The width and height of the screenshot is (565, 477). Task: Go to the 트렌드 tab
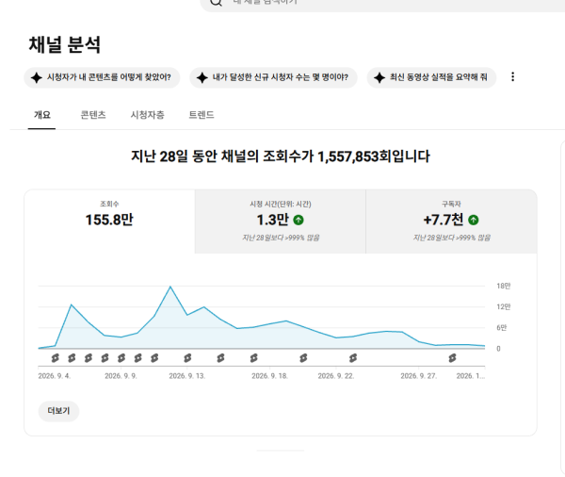[202, 115]
